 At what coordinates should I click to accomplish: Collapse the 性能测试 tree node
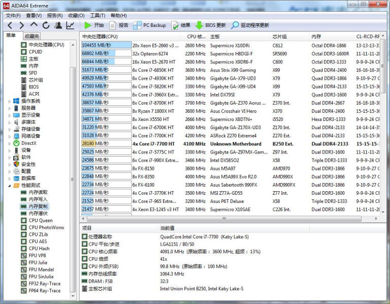pyautogui.click(x=10, y=186)
